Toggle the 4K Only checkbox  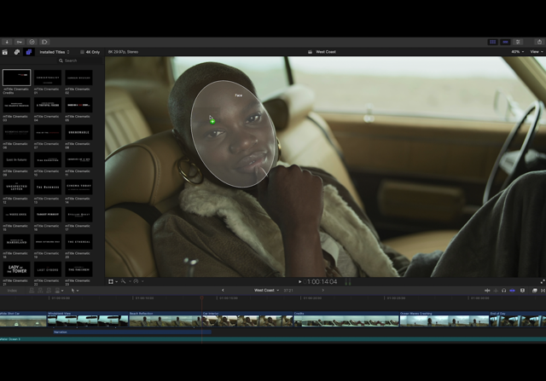82,52
